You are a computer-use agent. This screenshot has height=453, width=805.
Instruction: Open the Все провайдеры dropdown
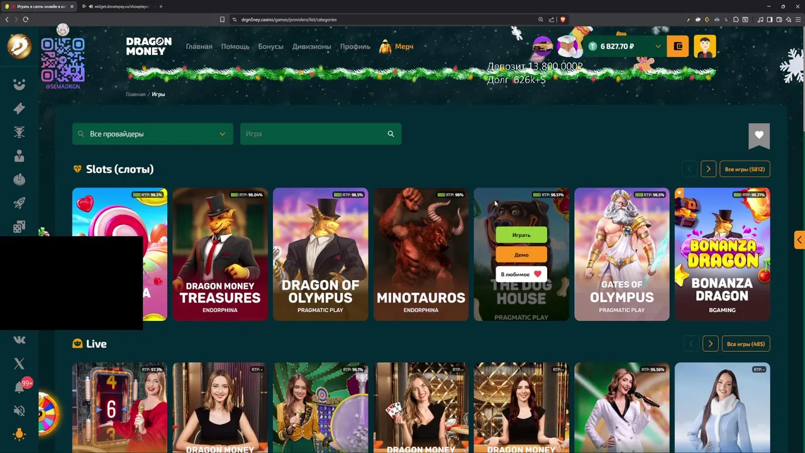pos(152,133)
